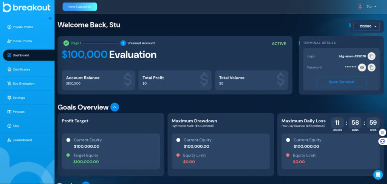Viewport: 387px width, 184px height.
Task: Start a New Evaluation
Action: click(x=80, y=7)
